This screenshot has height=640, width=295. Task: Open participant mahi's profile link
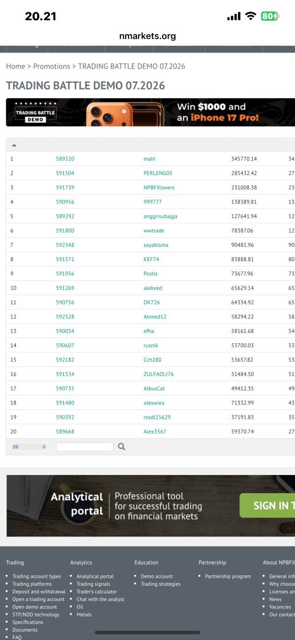[x=149, y=159]
